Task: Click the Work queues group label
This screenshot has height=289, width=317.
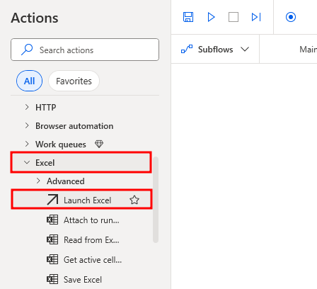Action: pos(61,144)
